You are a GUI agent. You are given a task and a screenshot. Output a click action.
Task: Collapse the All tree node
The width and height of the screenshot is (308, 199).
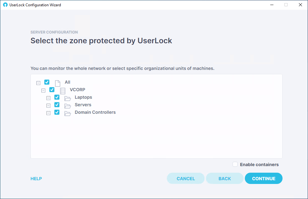tap(38, 83)
